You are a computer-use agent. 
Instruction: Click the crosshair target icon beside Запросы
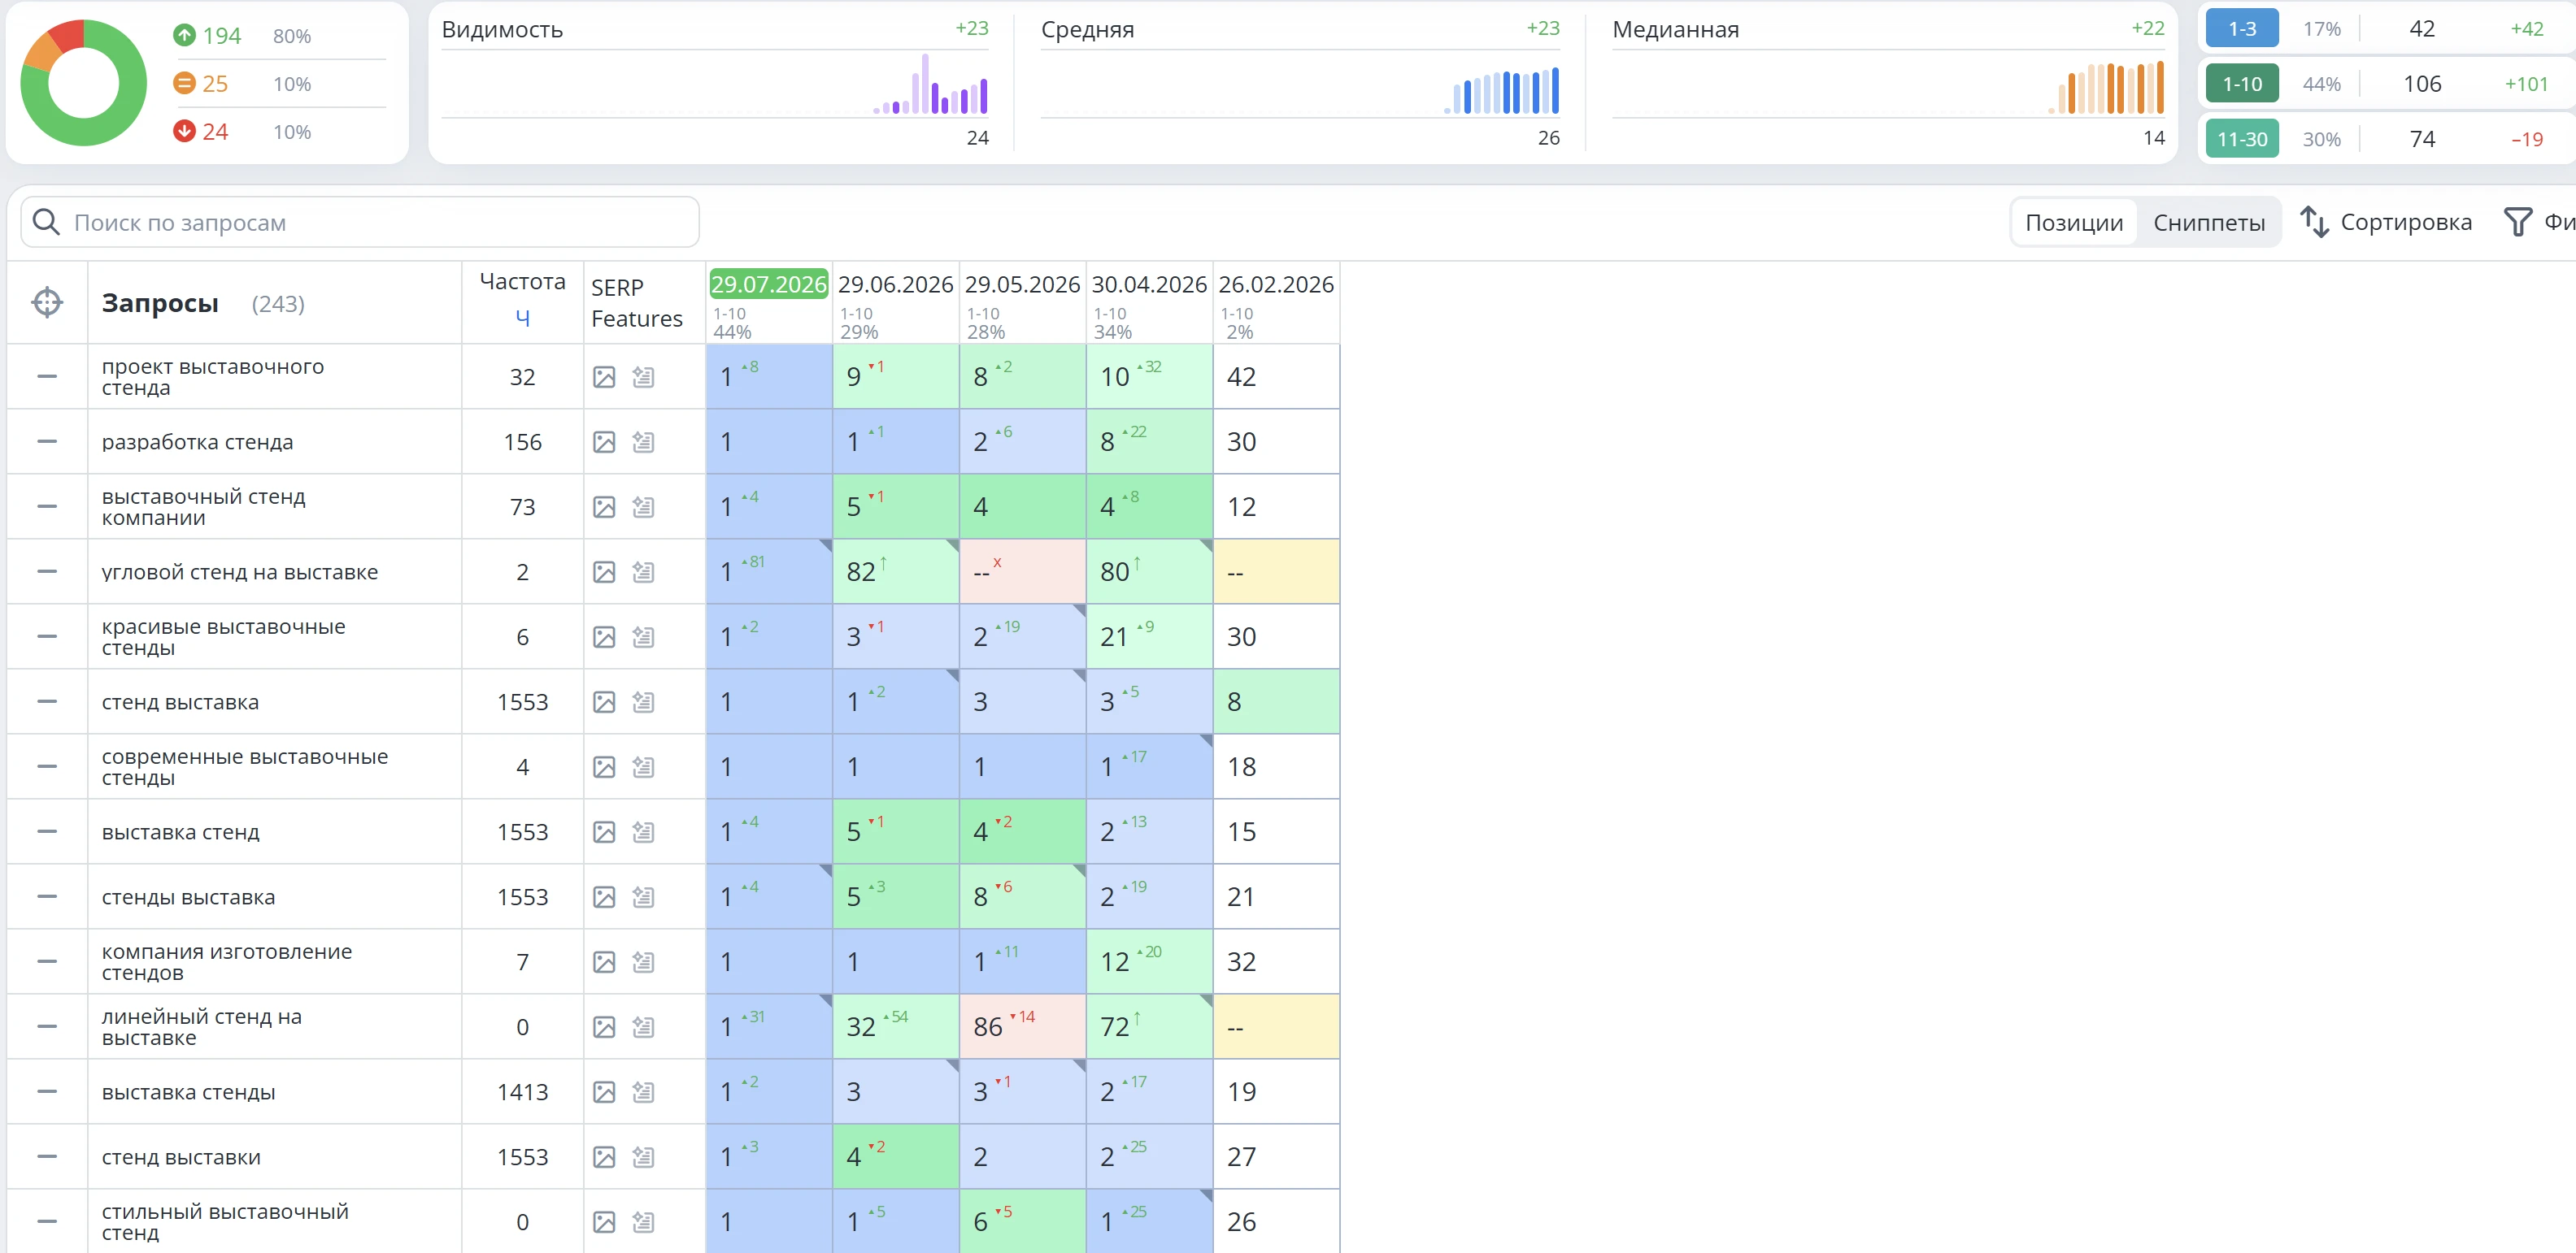[x=47, y=301]
